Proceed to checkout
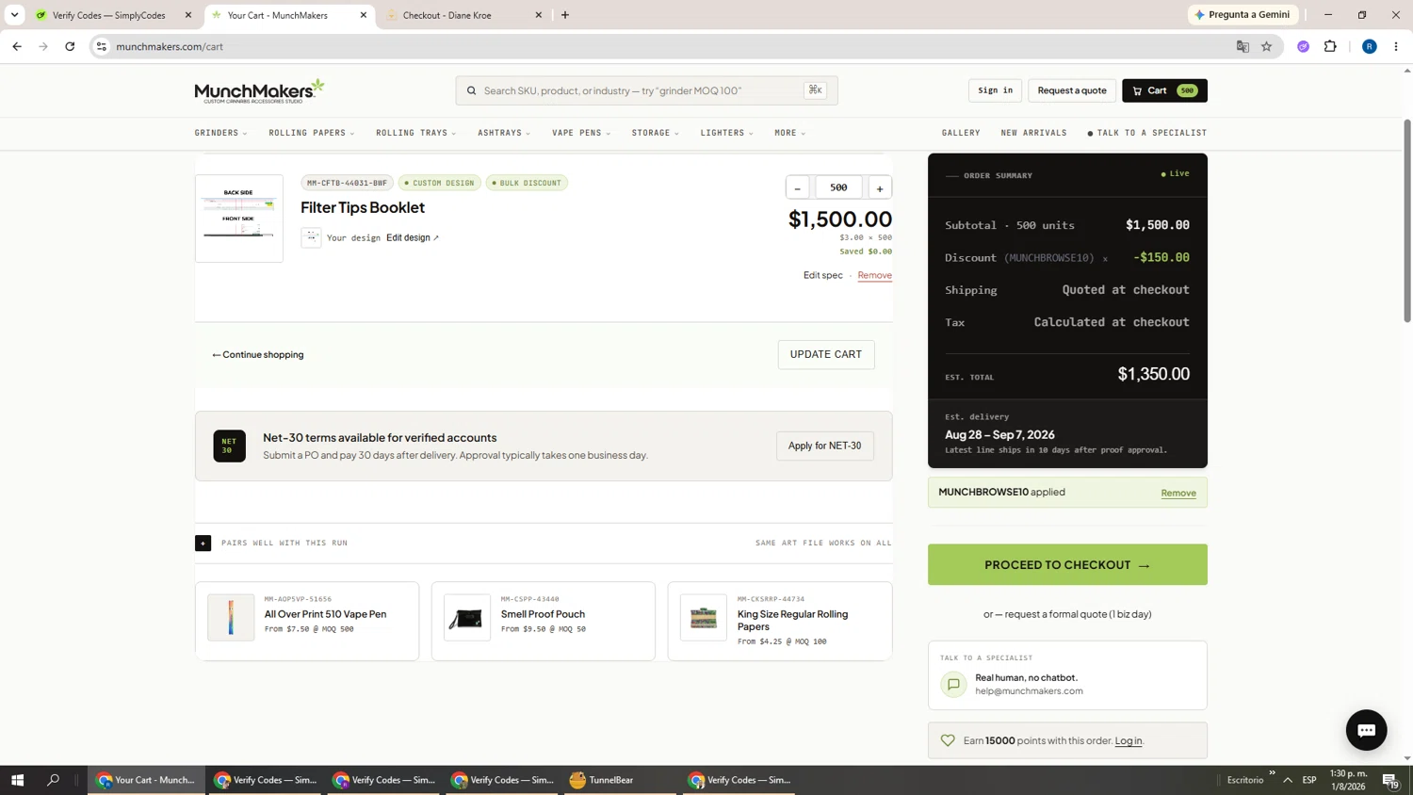Screen dimensions: 1413x795 tap(1067, 564)
